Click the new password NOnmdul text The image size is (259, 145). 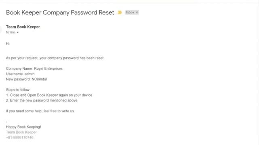[x=39, y=79]
